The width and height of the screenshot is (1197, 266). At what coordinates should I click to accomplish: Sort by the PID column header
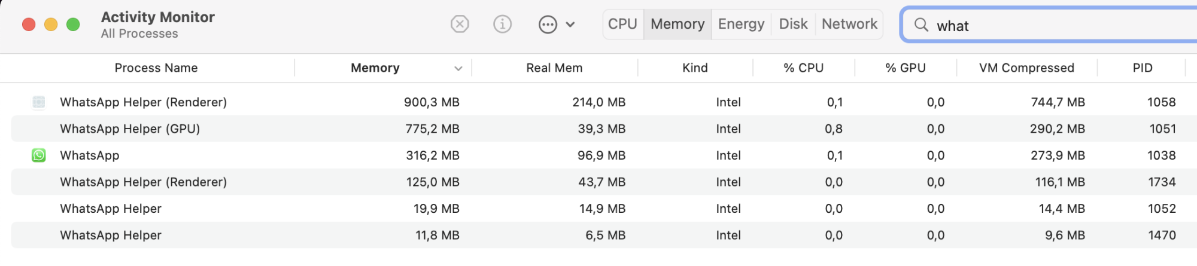(1142, 68)
